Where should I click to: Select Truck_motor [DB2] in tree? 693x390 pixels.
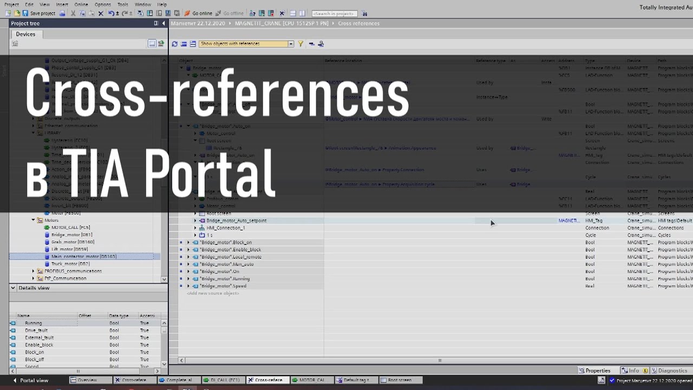(x=70, y=264)
